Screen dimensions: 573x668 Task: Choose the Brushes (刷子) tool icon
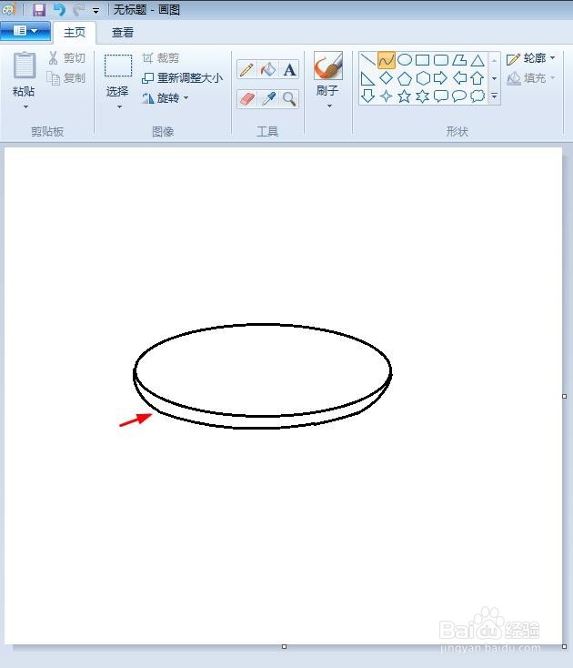coord(327,66)
